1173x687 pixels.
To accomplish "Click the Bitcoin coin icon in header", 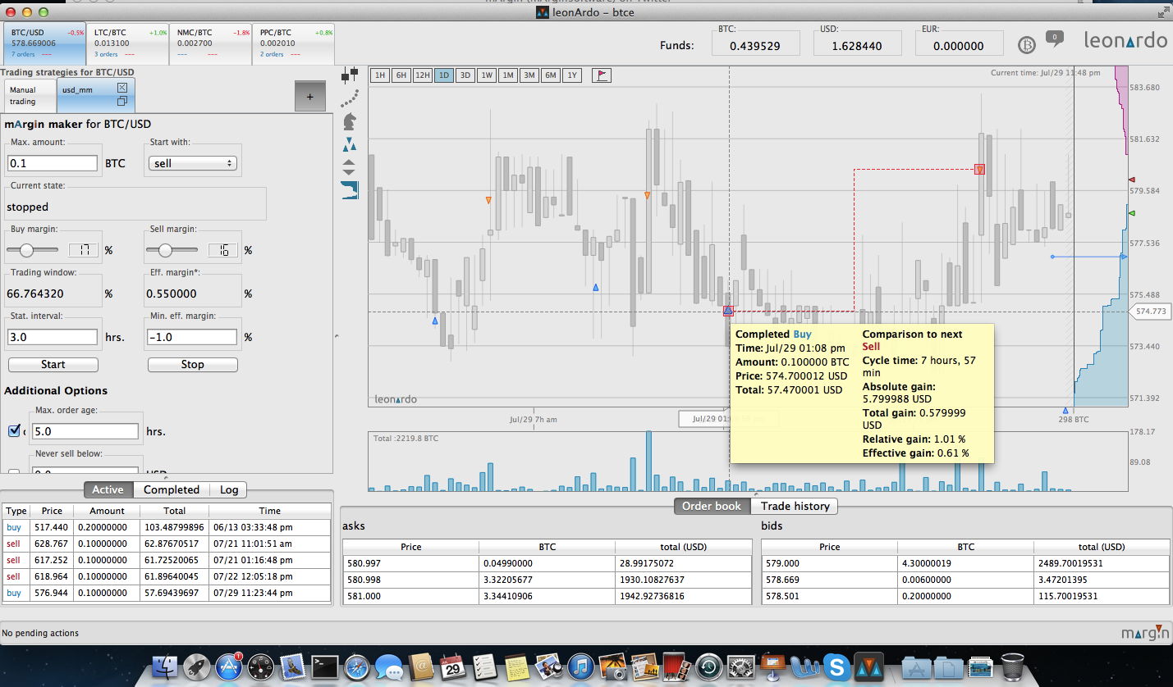I will pyautogui.click(x=1027, y=44).
